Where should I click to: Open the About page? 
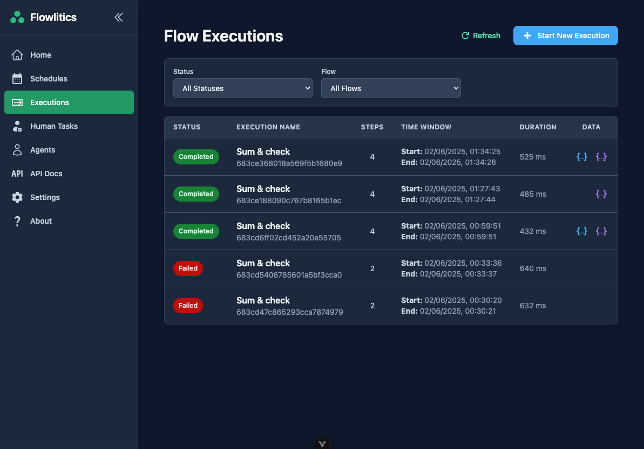(x=69, y=221)
